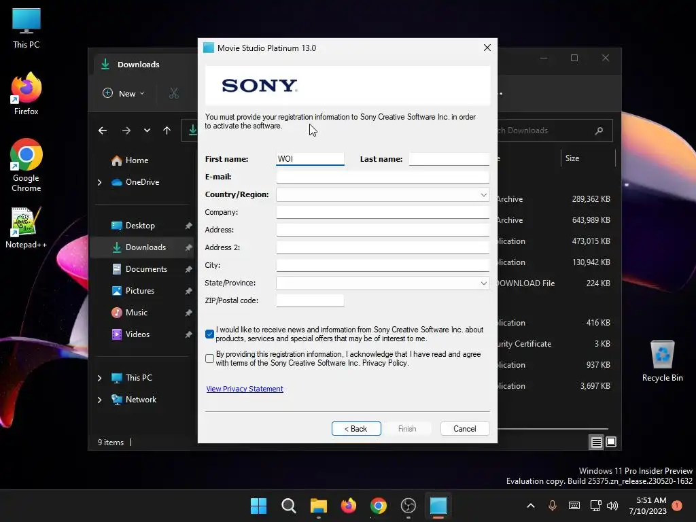This screenshot has width=696, height=522.
Task: Open Google Chrome desktop shortcut
Action: [x=27, y=165]
